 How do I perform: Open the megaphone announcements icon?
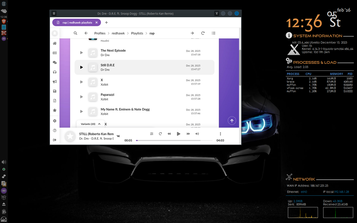coord(55,82)
